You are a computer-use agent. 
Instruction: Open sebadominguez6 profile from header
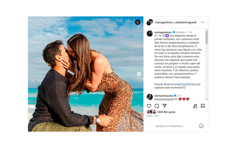186,23
